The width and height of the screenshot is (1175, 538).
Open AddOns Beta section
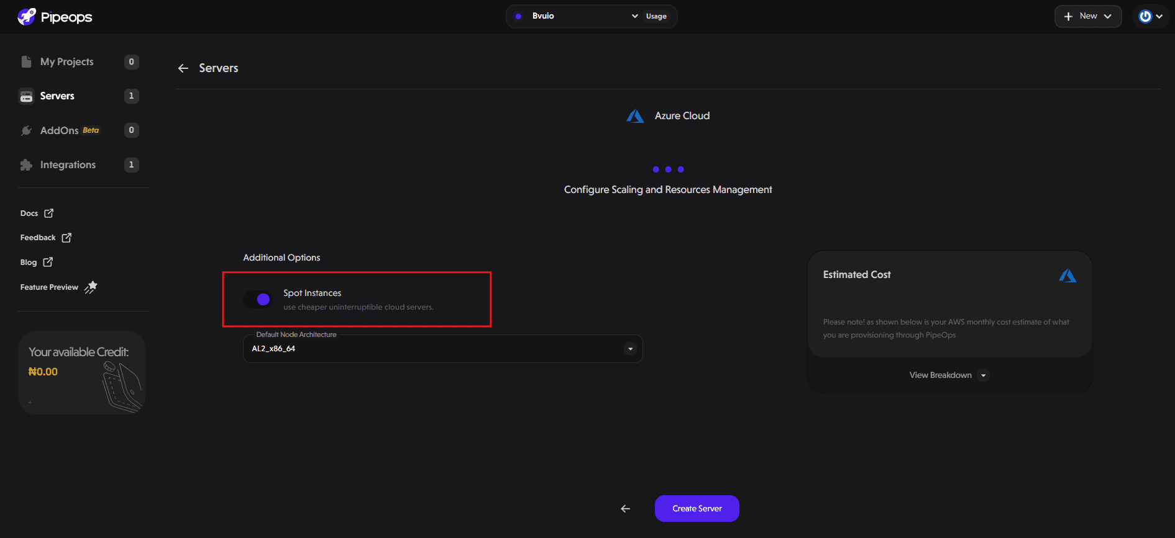coord(70,130)
